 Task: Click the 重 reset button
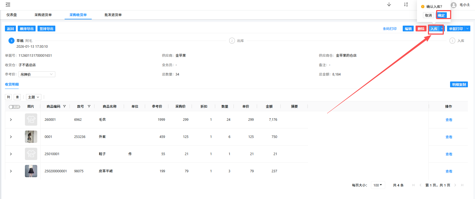click(x=17, y=97)
